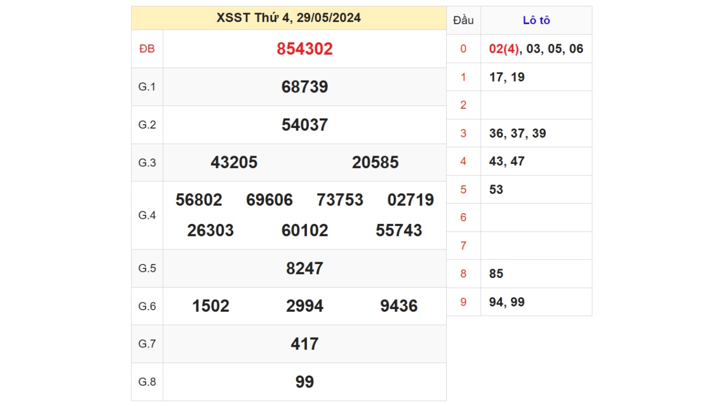Image resolution: width=722 pixels, height=406 pixels.
Task: Select G.8 result 99
Action: (305, 382)
